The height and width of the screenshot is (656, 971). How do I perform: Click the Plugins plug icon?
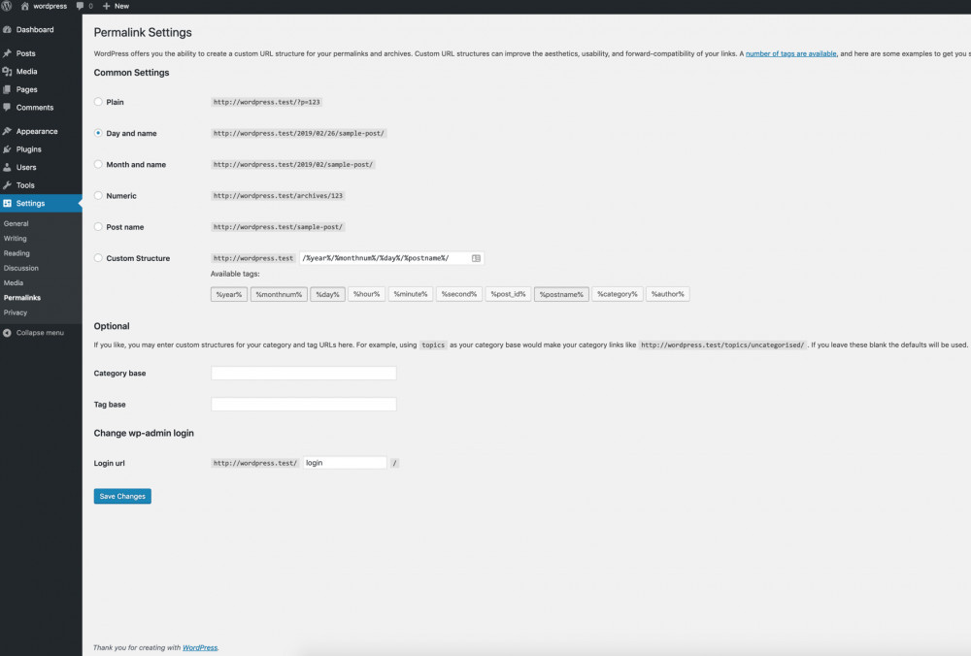[7, 149]
